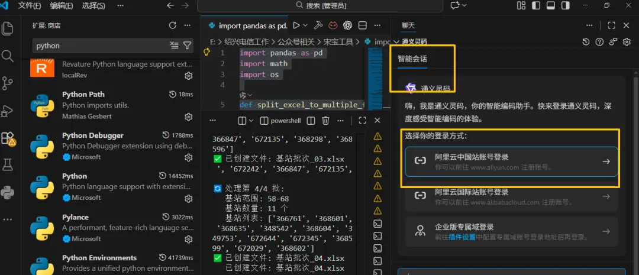The height and width of the screenshot is (275, 639).
Task: Kill terminal with trash icon
Action: [x=325, y=121]
